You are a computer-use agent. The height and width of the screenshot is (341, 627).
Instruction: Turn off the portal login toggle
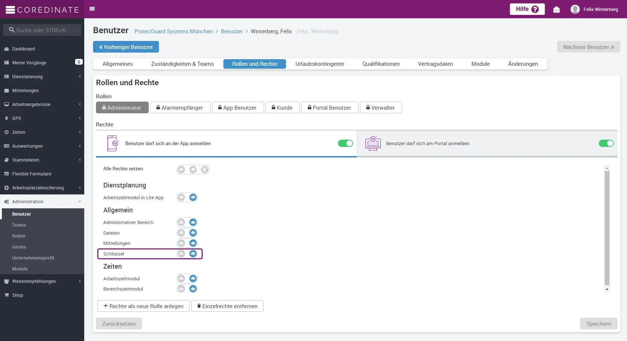tap(606, 143)
